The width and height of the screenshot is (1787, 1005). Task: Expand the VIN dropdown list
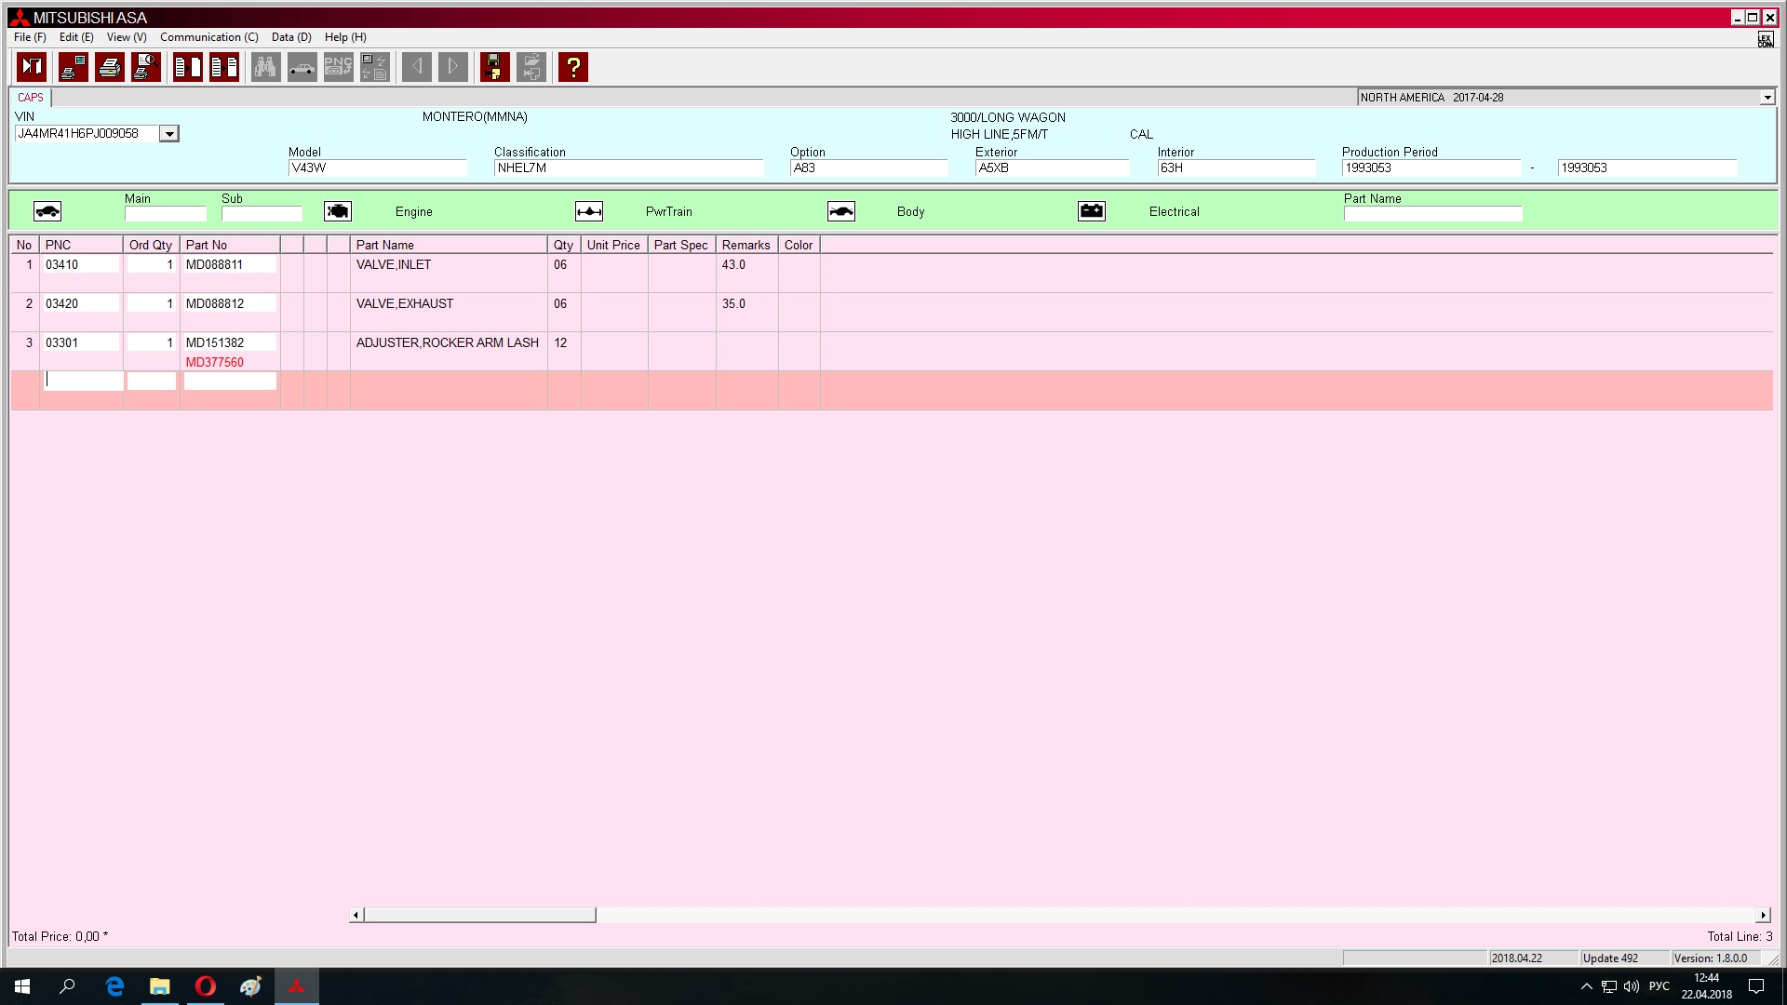point(168,134)
